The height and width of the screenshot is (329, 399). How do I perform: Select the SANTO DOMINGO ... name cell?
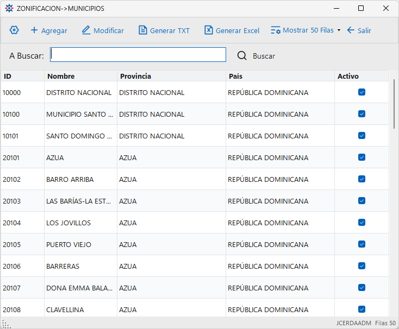point(80,136)
